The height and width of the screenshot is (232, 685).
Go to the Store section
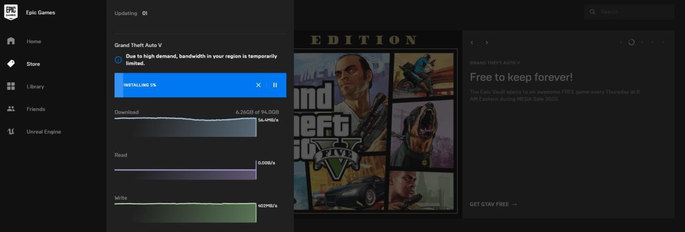pyautogui.click(x=33, y=64)
